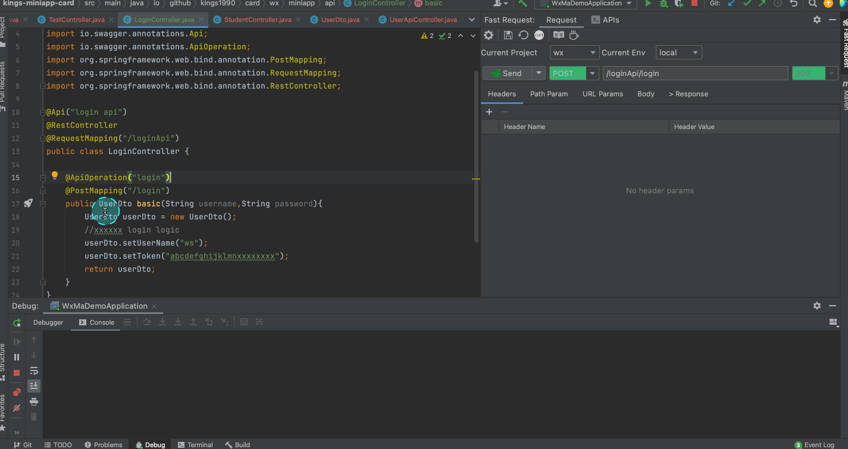Toggle scroll to end in console
This screenshot has width=848, height=449.
(34, 386)
